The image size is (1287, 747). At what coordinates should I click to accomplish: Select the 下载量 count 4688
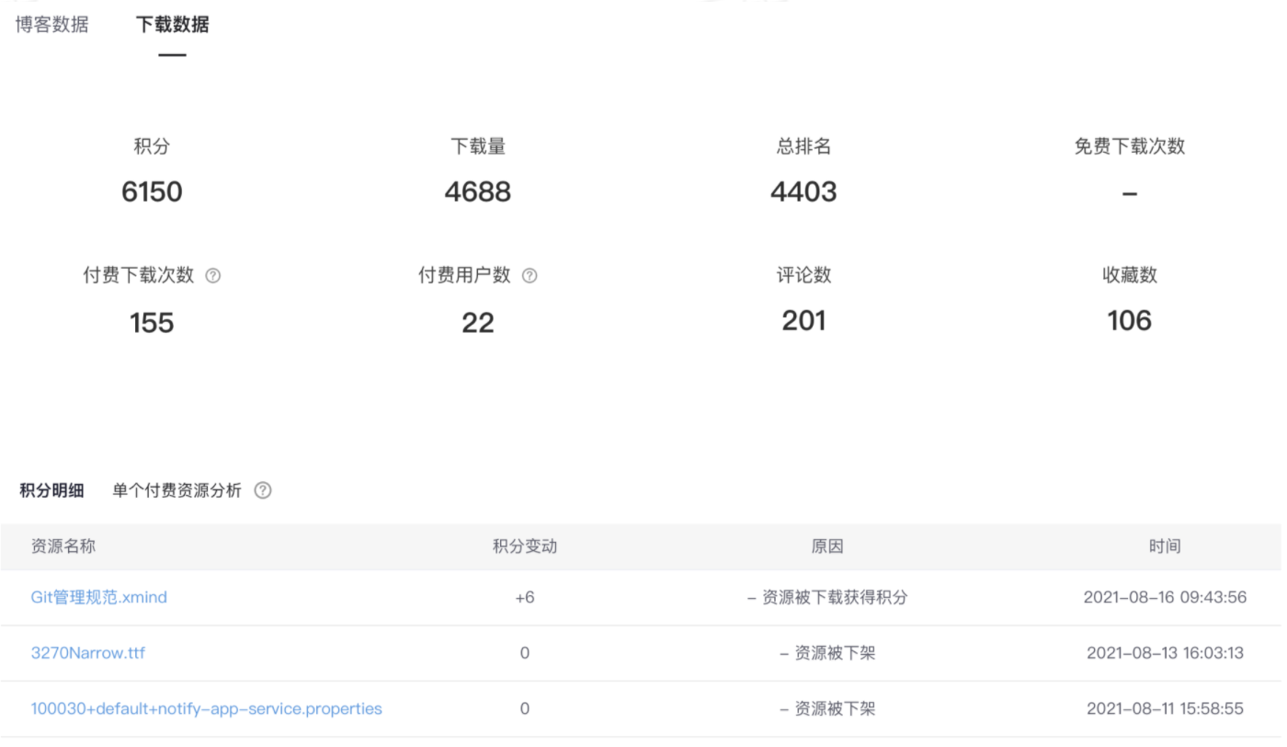[x=477, y=191]
